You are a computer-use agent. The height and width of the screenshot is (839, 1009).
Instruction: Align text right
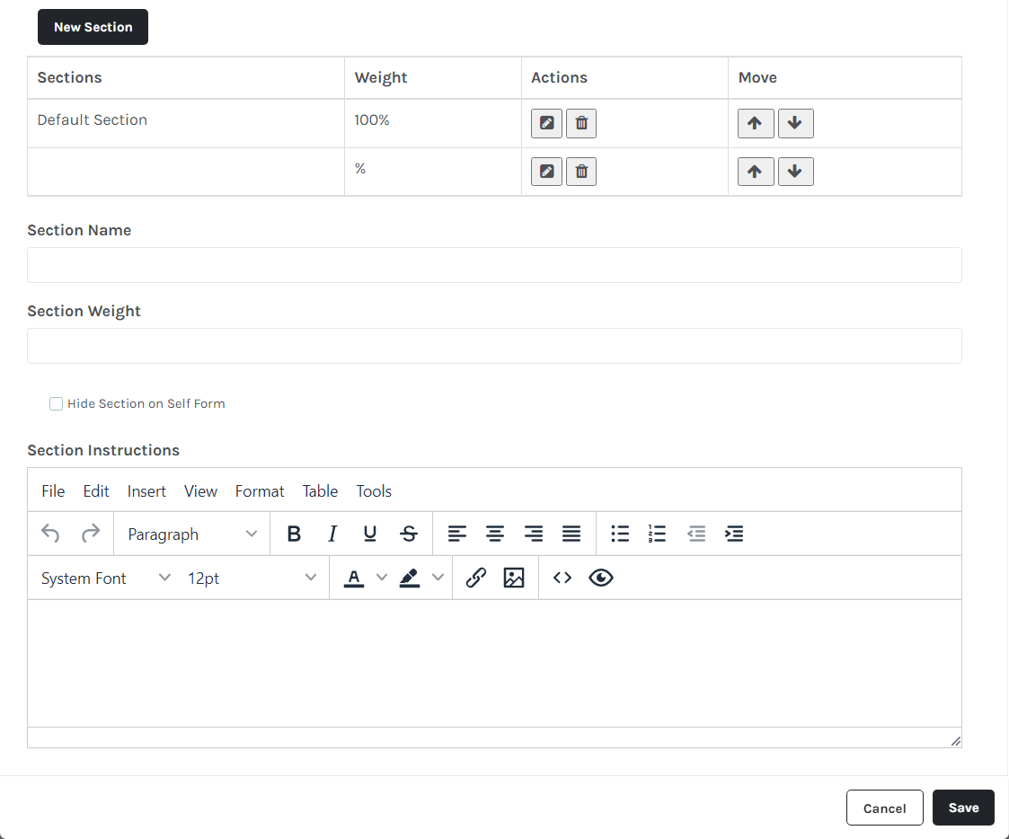click(534, 534)
